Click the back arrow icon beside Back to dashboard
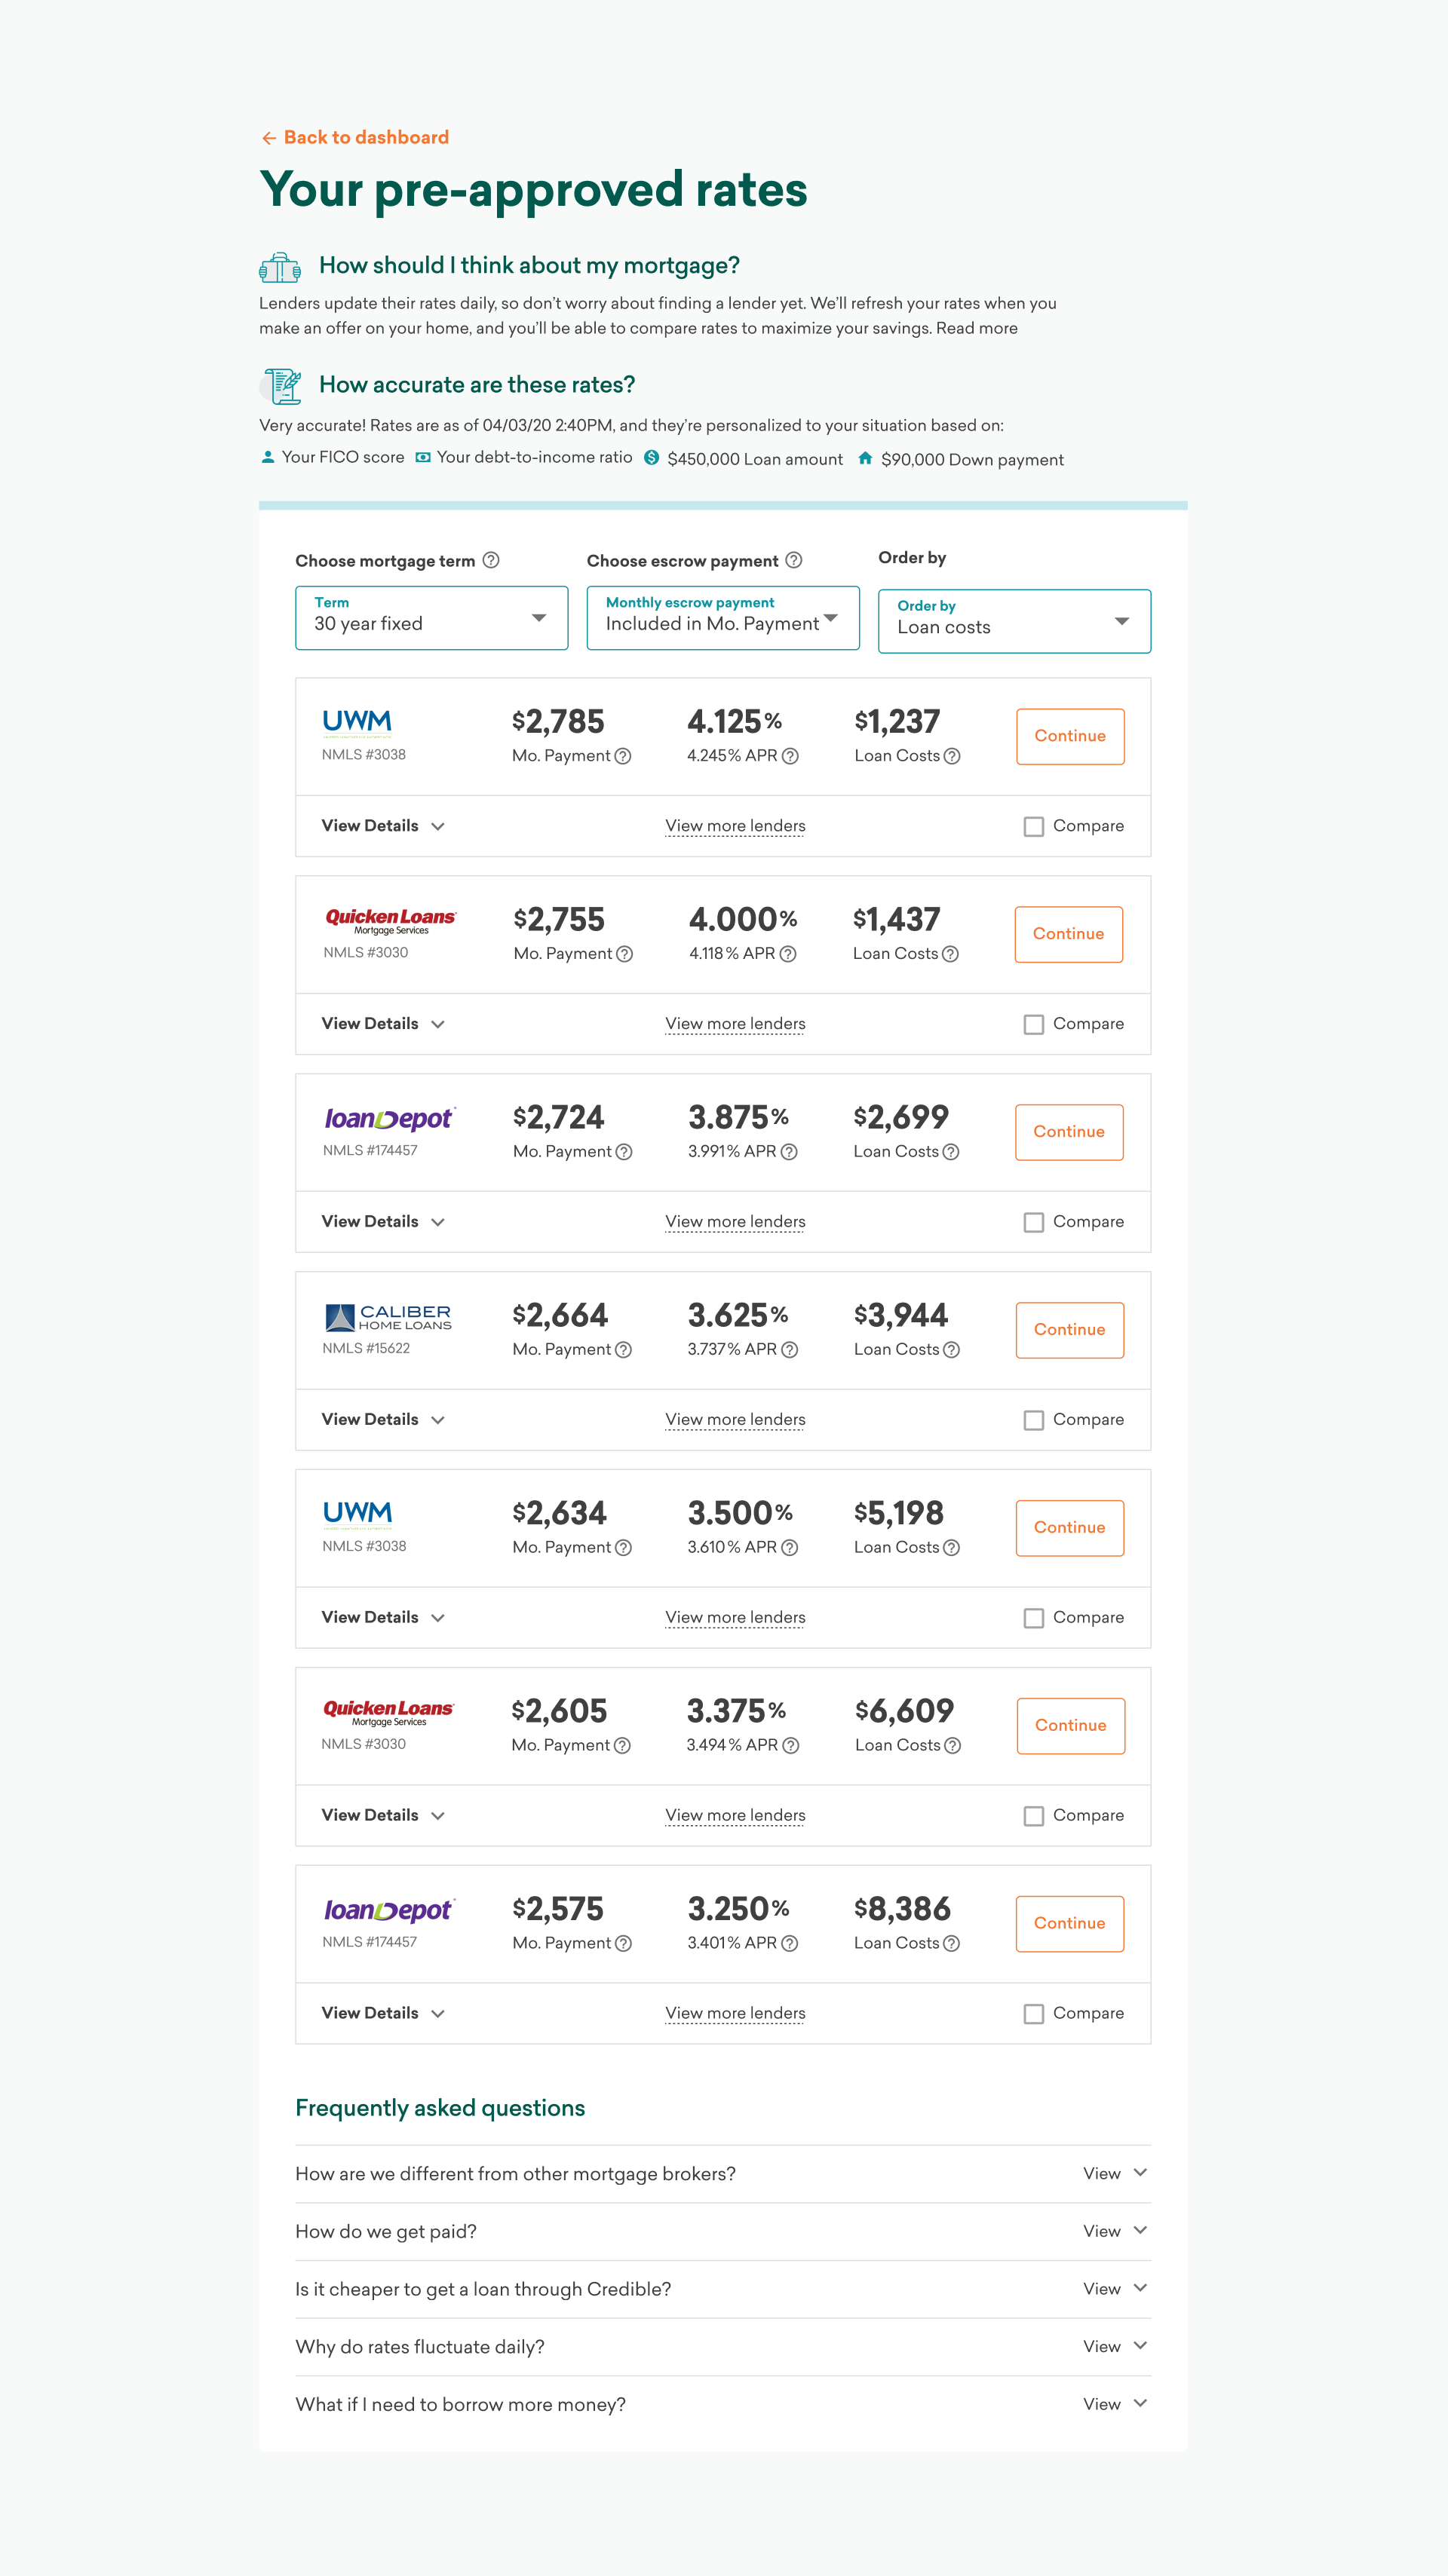This screenshot has height=2576, width=1448. pos(268,138)
